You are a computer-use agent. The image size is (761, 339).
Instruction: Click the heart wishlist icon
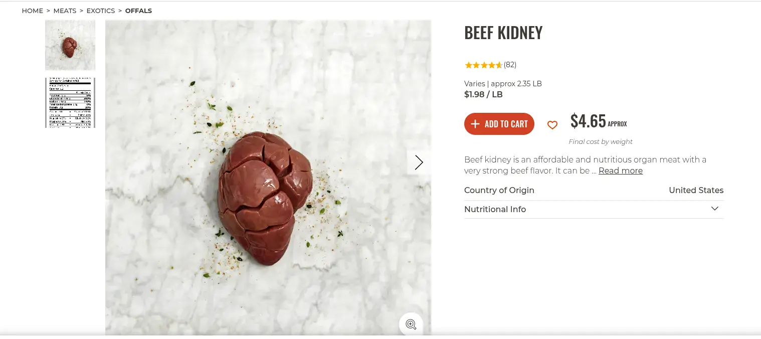pos(552,125)
